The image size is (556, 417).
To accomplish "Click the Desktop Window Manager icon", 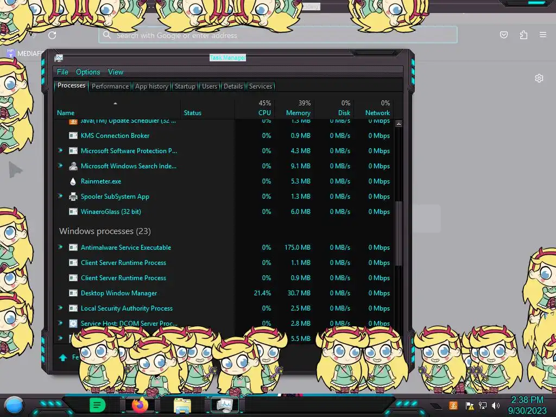I will point(73,293).
